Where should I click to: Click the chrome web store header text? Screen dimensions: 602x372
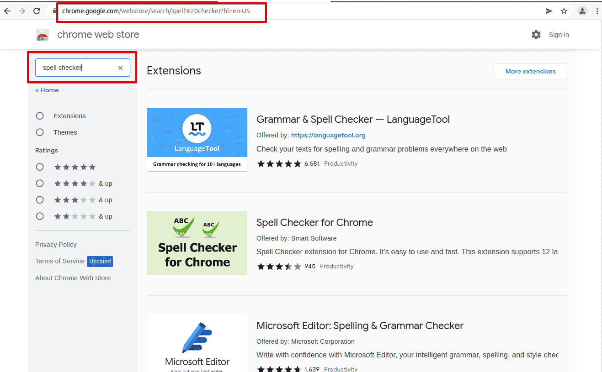(98, 35)
